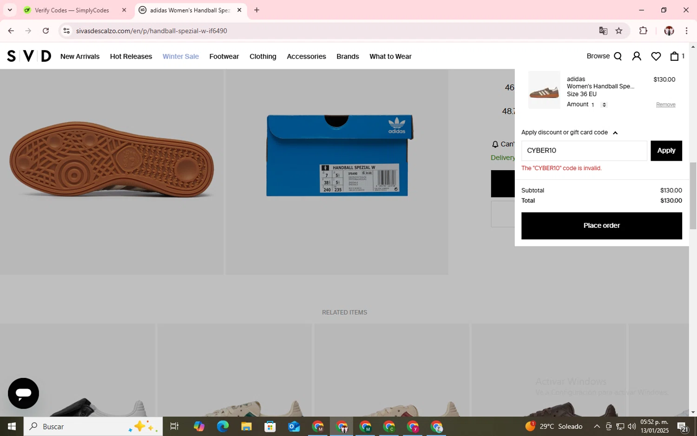Click the cart item shoe thumbnail

click(544, 90)
